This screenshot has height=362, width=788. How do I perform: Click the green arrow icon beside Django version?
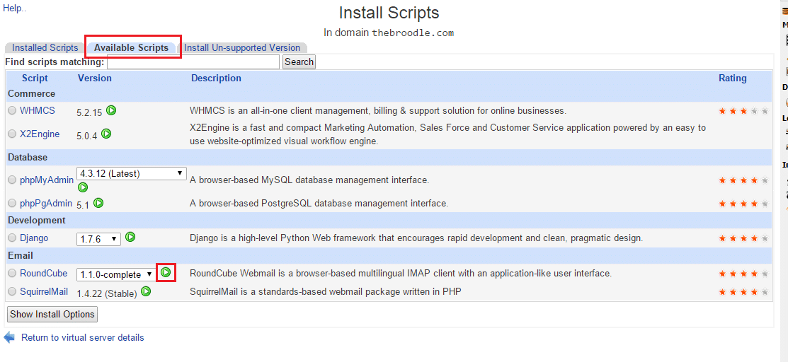point(130,237)
